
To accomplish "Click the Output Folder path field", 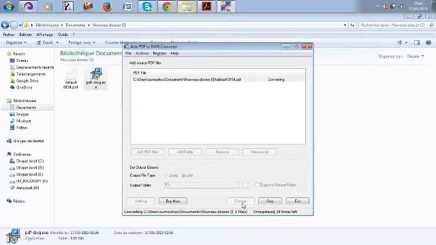I will [202, 184].
